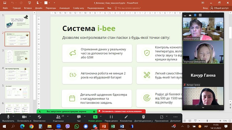Customize Quick Access toolbar arrow

pyautogui.click(x=54, y=3)
